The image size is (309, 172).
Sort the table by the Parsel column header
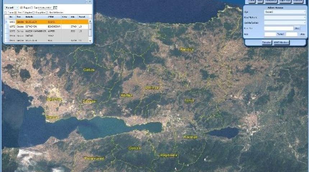point(82,17)
